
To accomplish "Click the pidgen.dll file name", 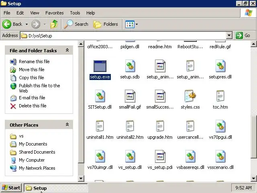I will pos(130,47).
